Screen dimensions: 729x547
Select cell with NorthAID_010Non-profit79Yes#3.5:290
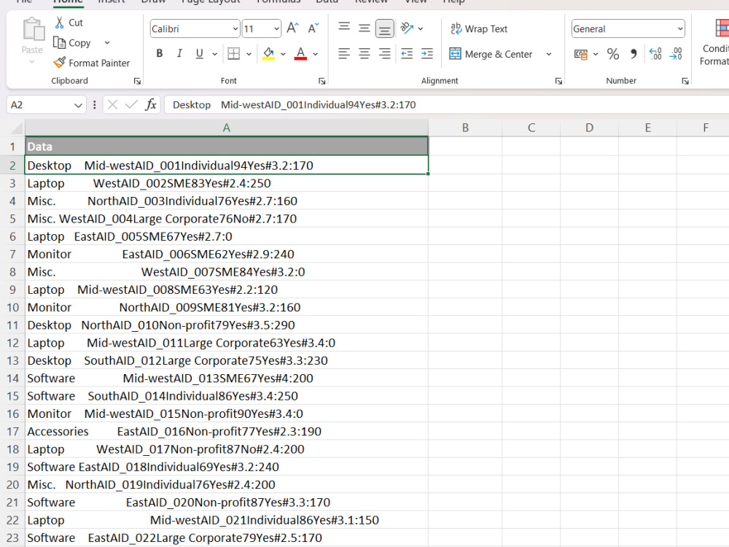(227, 325)
